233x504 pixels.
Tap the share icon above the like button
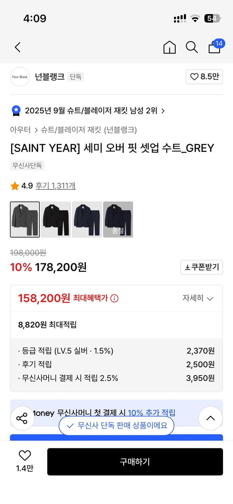pyautogui.click(x=22, y=418)
